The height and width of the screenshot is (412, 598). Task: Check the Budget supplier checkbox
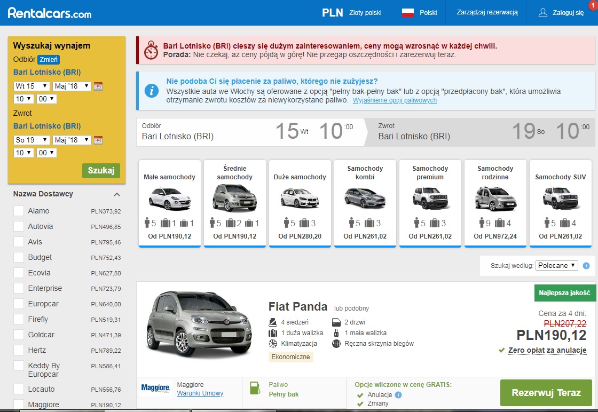[19, 257]
